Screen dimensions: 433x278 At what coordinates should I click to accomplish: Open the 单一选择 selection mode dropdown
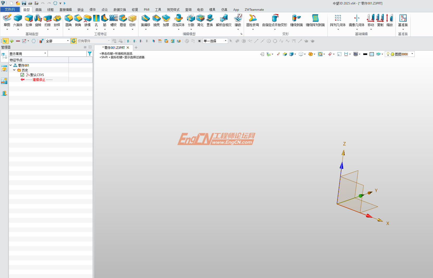click(225, 41)
